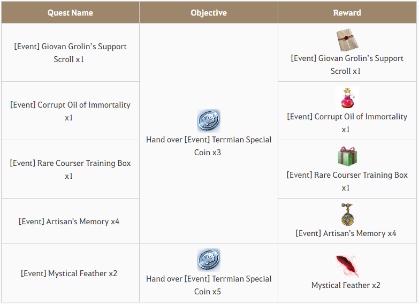Click the Terrmian Special Coin icon for x3

[x=209, y=121]
